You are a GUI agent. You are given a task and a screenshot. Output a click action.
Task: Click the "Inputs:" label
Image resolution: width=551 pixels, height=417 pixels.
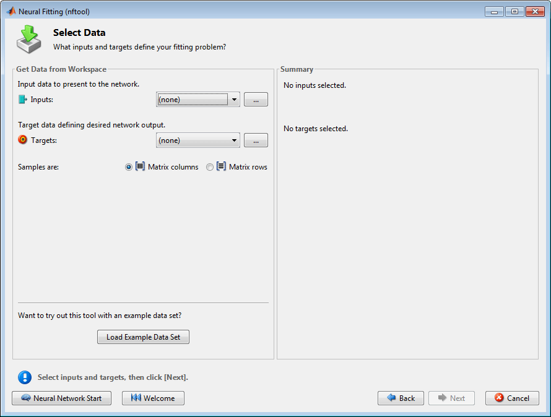[x=42, y=100]
